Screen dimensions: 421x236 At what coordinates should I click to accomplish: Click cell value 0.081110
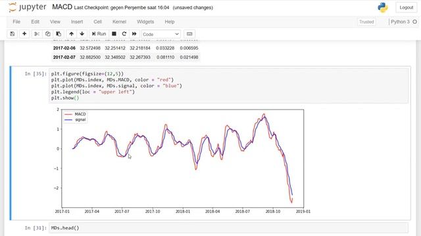coord(165,57)
